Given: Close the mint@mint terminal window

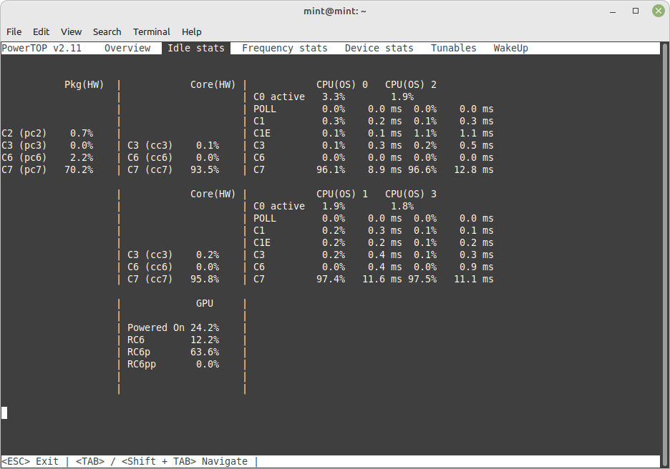Looking at the screenshot, I should click(x=656, y=11).
